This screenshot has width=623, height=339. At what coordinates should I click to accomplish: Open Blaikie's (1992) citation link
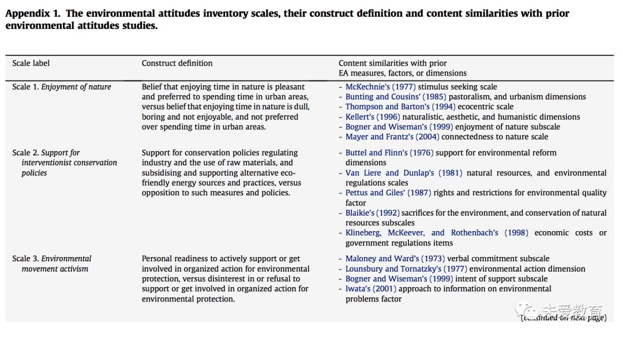[372, 213]
